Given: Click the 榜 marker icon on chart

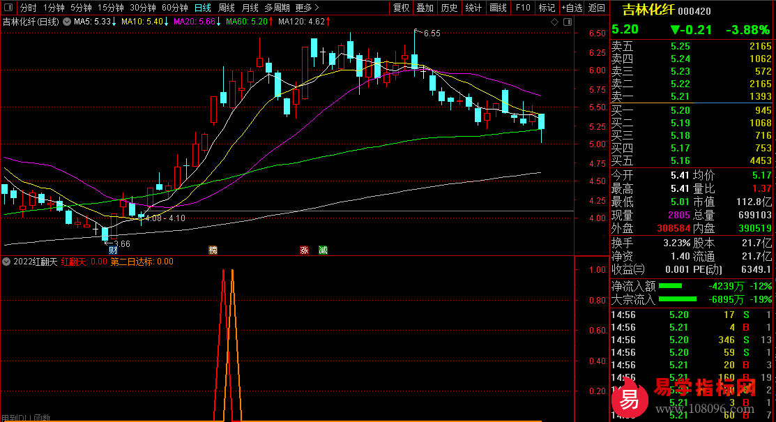Looking at the screenshot, I should (x=213, y=250).
